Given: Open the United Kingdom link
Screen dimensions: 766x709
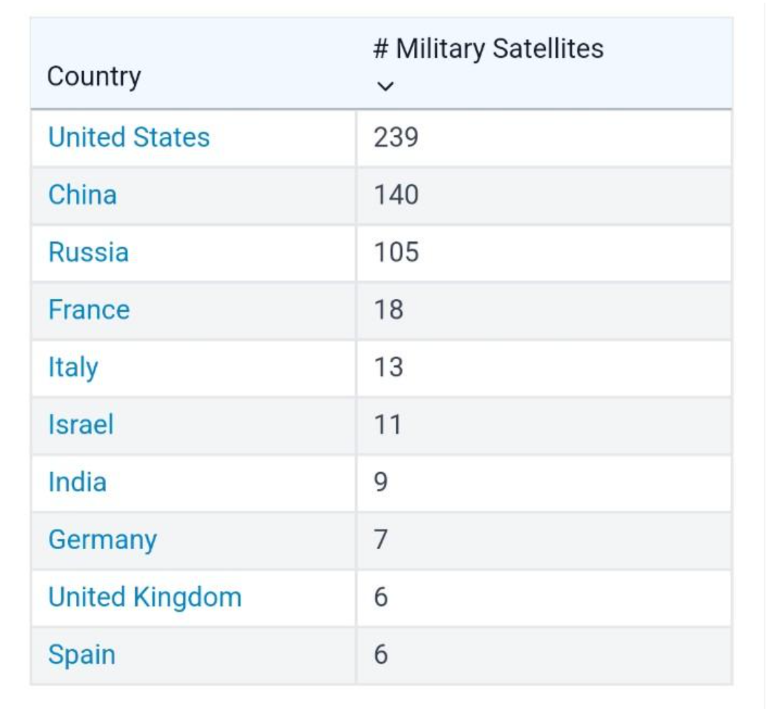Looking at the screenshot, I should coord(144,597).
